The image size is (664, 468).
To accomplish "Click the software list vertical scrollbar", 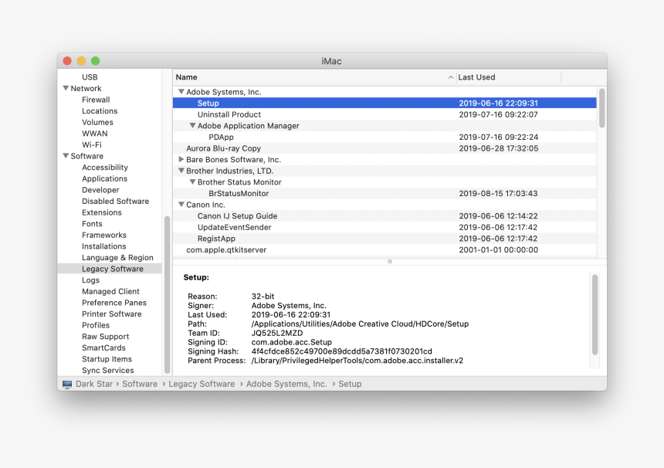I will point(601,108).
